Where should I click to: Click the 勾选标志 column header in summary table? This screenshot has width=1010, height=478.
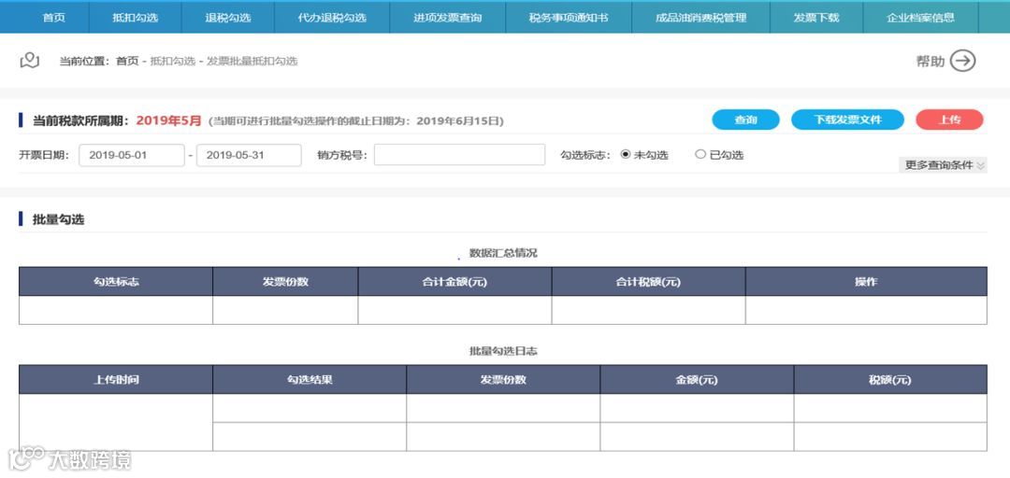coord(116,282)
